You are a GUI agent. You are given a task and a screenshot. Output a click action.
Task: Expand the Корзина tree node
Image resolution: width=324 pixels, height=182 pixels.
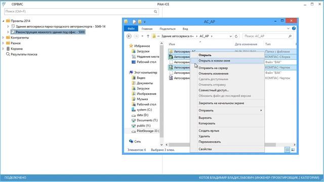pos(4,49)
